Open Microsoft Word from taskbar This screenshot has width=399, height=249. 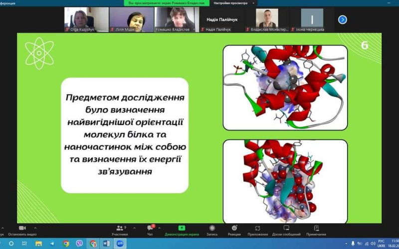pos(106,244)
